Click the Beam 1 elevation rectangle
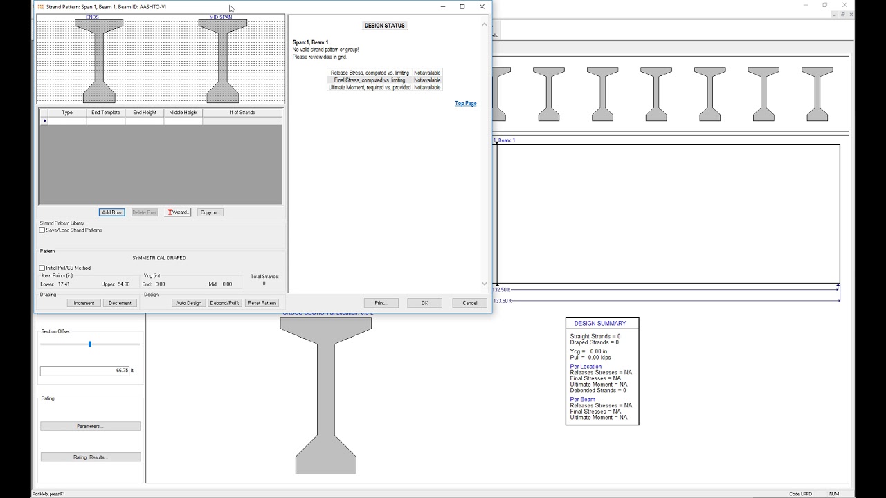The height and width of the screenshot is (498, 886). 668,214
